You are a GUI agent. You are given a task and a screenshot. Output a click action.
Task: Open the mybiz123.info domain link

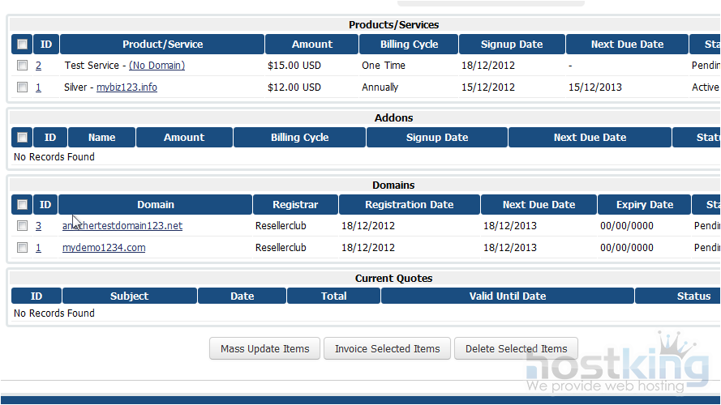(127, 87)
